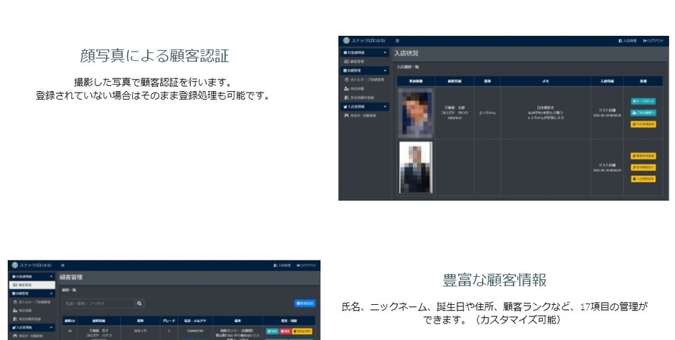This screenshot has width=675, height=340.
Task: Click the blue 新規追加 button
Action: click(304, 303)
